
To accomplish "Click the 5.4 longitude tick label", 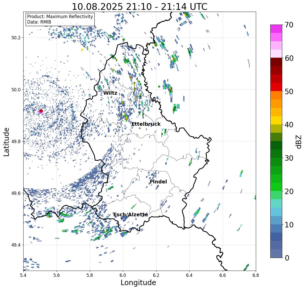I will pyautogui.click(x=23, y=275).
